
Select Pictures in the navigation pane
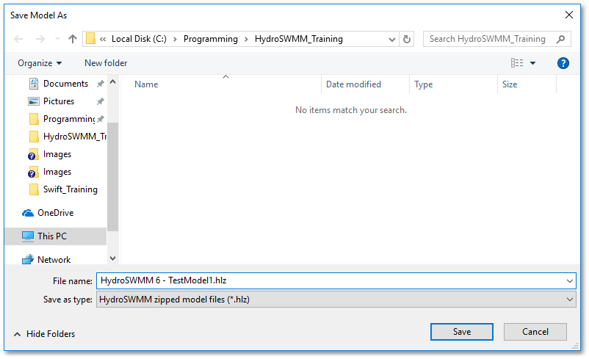59,101
